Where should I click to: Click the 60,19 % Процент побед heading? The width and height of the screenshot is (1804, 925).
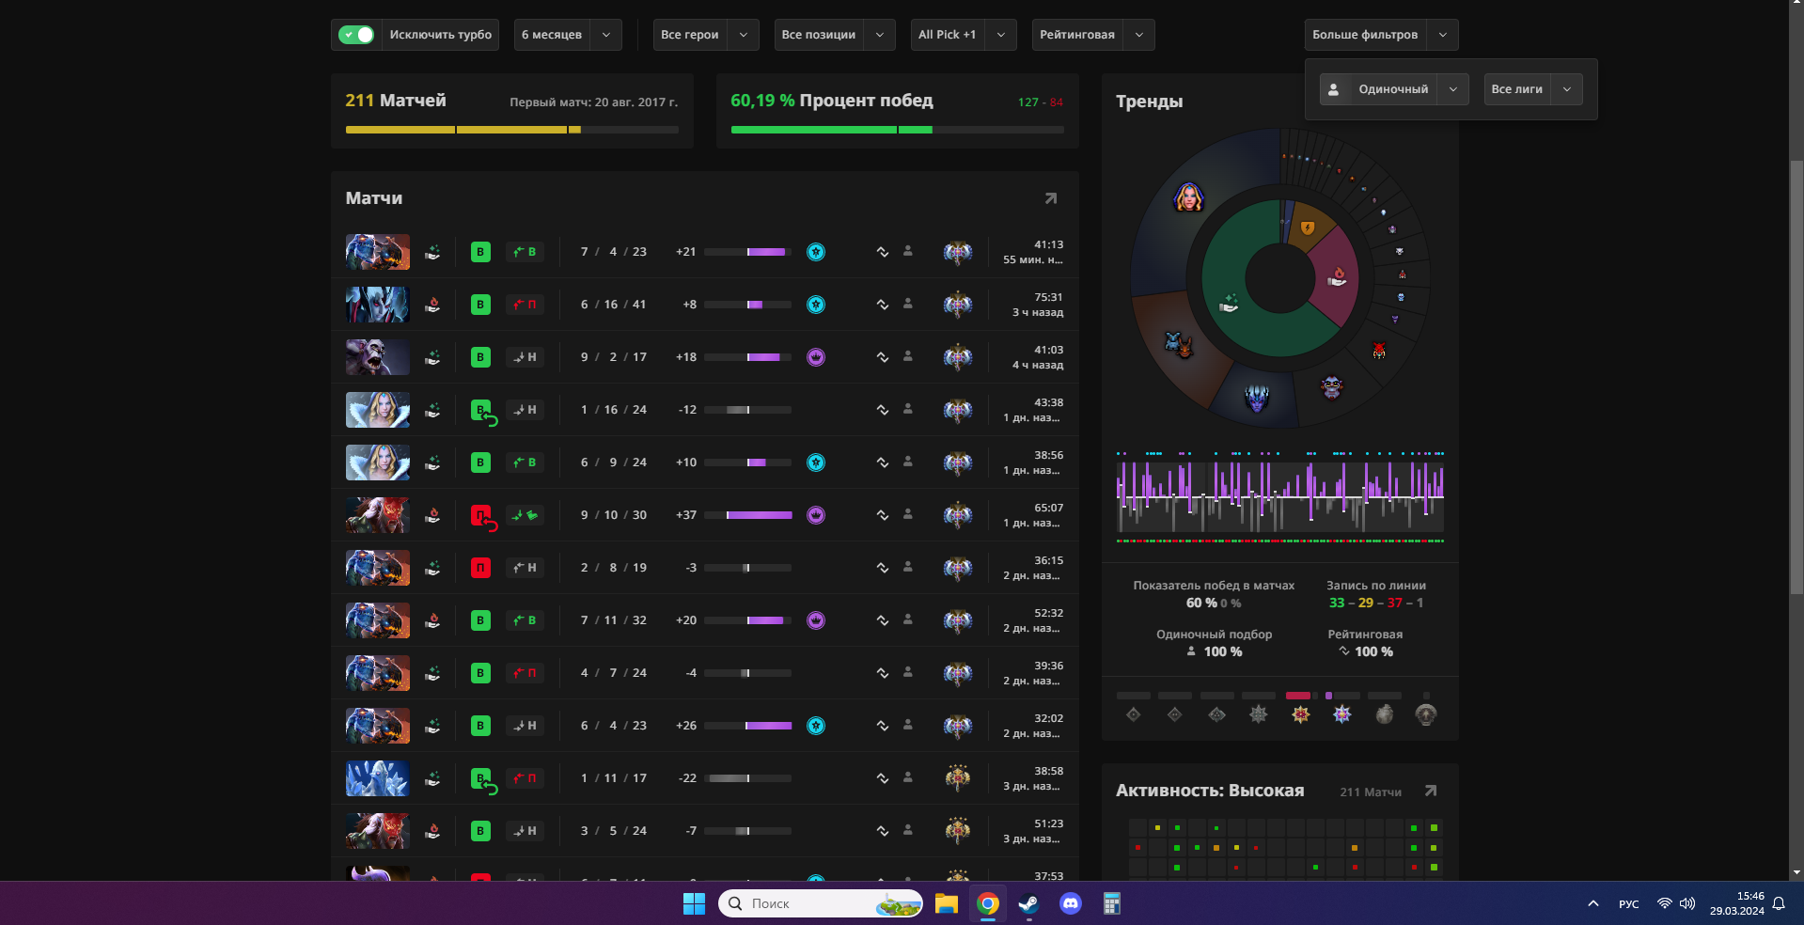pyautogui.click(x=832, y=101)
